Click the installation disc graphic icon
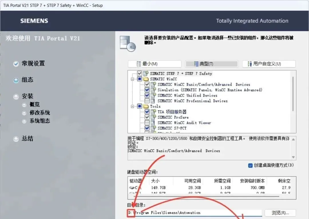 pyautogui.click(x=128, y=44)
